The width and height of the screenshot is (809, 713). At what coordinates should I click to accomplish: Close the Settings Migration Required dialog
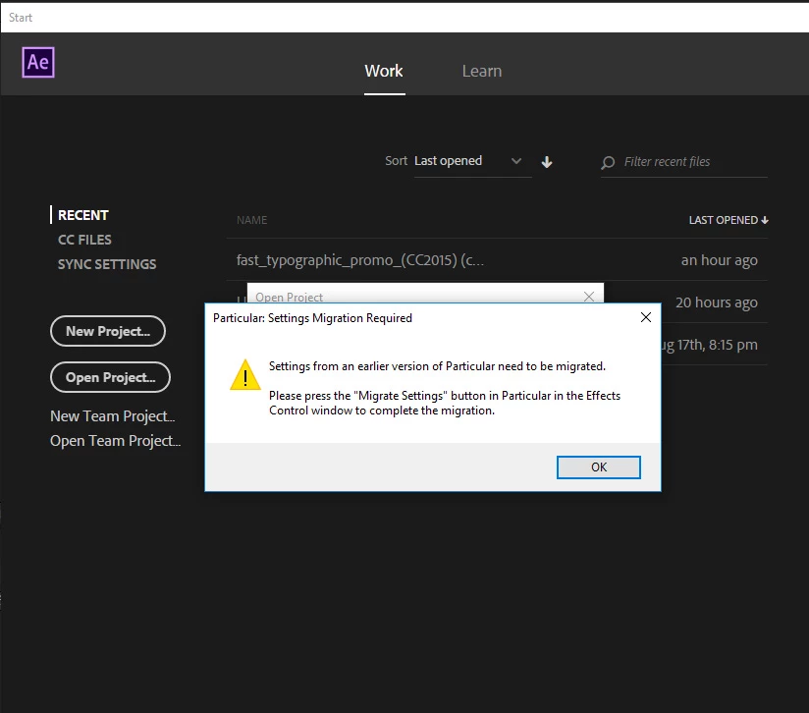pos(645,317)
